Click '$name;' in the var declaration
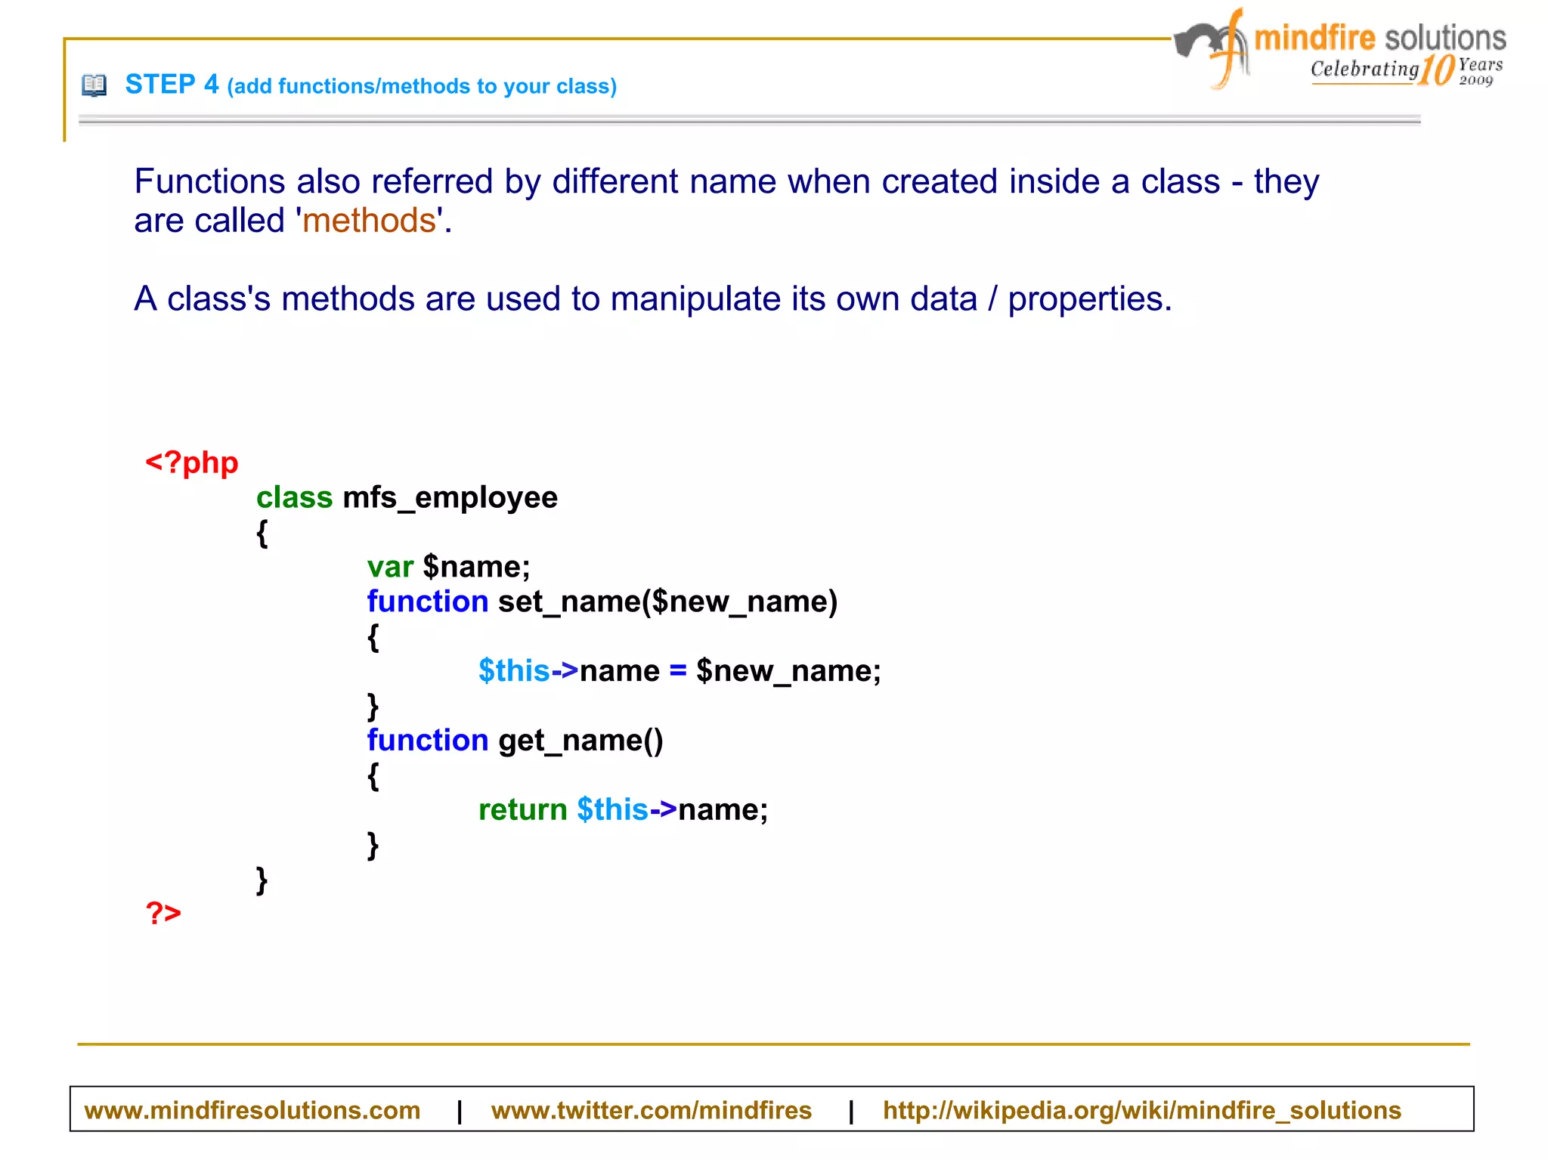Viewport: 1548px width, 1160px height. (477, 567)
